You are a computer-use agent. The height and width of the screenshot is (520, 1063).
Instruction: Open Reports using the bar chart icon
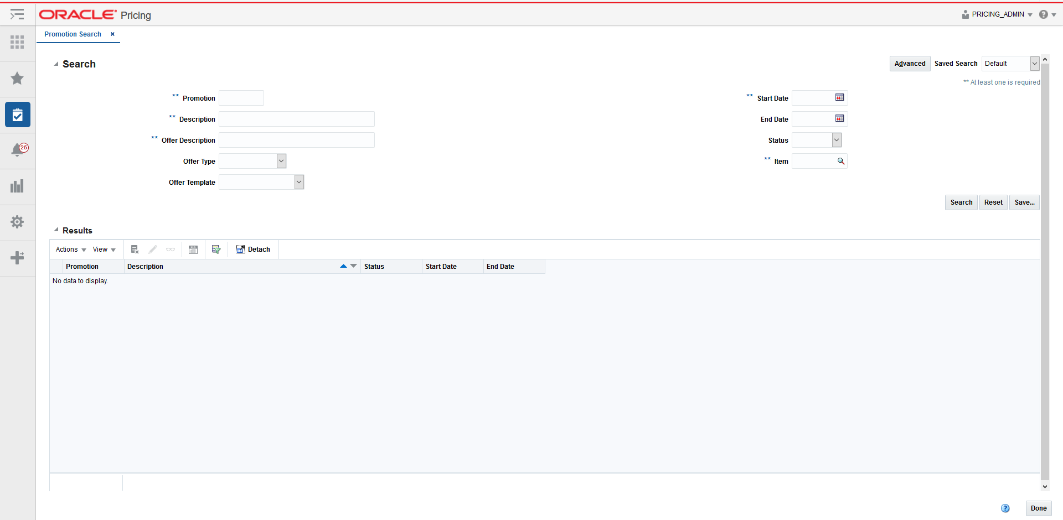(17, 186)
